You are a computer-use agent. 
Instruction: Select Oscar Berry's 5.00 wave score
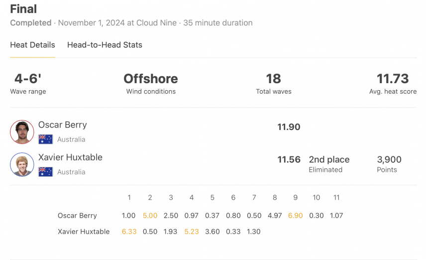tap(150, 216)
